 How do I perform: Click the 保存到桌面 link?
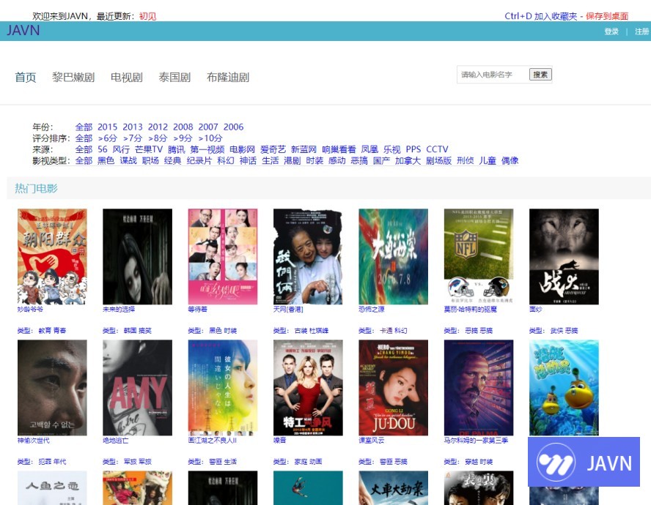[606, 16]
